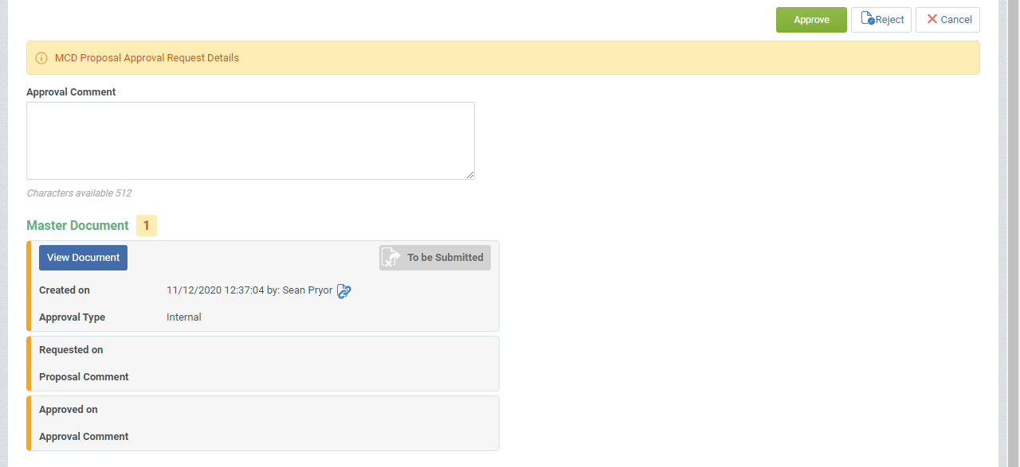This screenshot has width=1020, height=467.
Task: Click the document icon on Reject
Action: (x=868, y=18)
